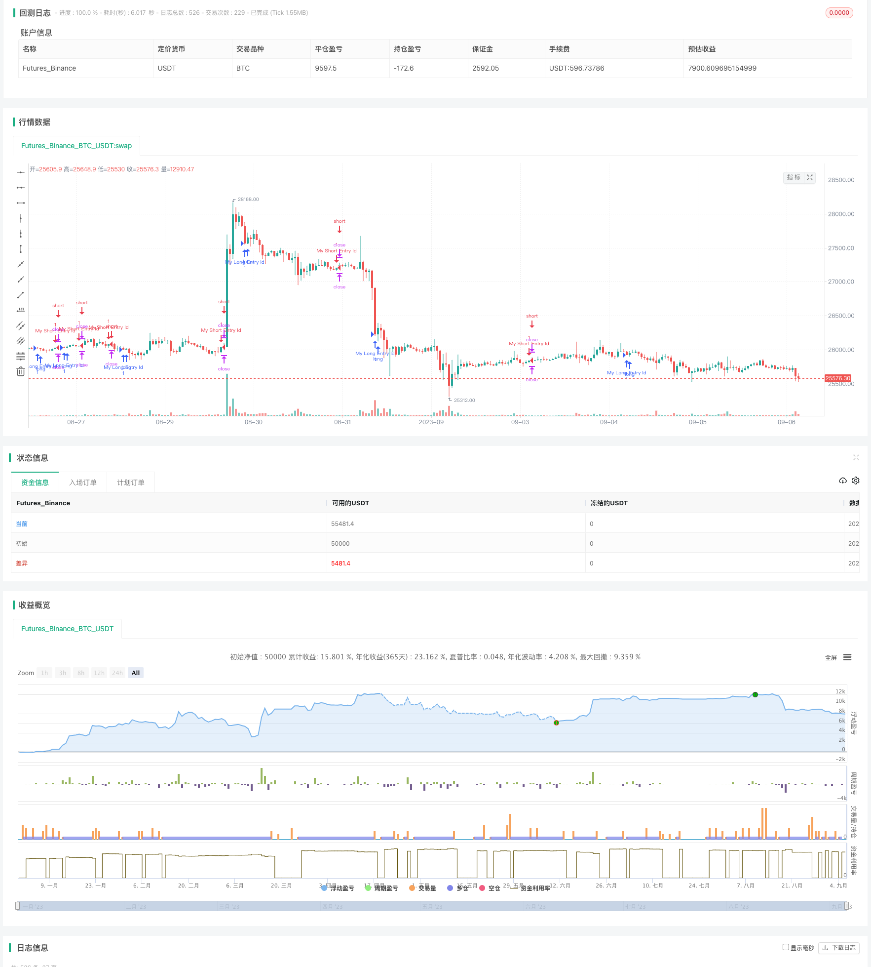Toggle 多仓 series in chart legend
This screenshot has height=967, width=871.
457,888
